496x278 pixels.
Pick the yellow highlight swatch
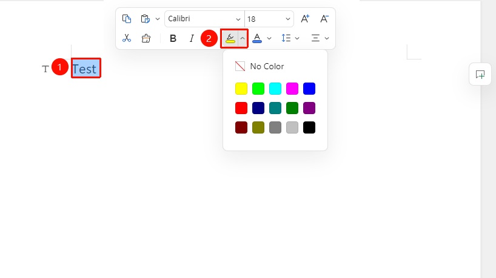click(x=241, y=89)
